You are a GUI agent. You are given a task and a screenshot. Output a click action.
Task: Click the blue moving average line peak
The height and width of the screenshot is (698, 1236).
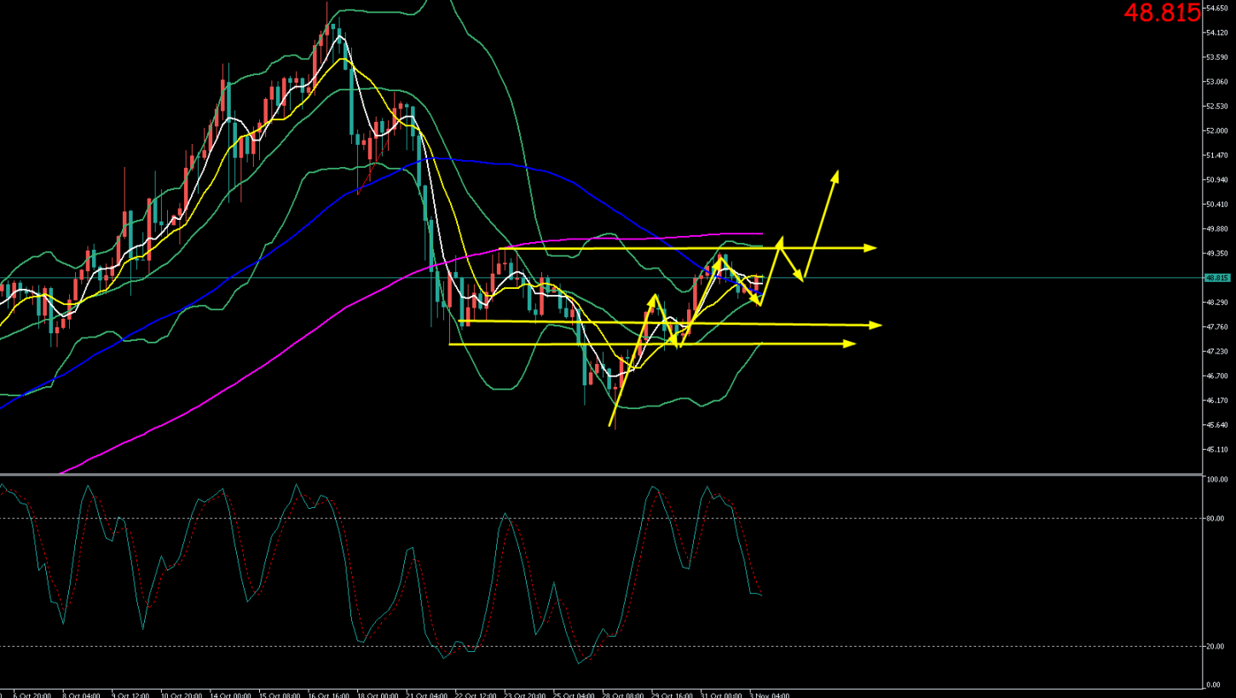(435, 158)
